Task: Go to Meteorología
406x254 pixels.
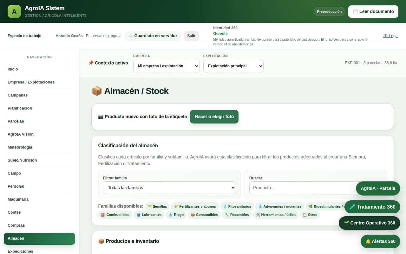Action: tap(39, 147)
